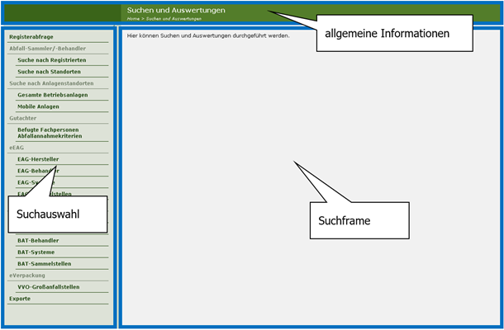Click the eVerpackung section heading
This screenshot has width=504, height=330.
pos(27,276)
